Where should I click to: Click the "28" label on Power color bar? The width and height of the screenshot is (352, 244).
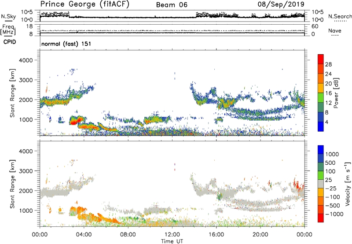[328, 64]
